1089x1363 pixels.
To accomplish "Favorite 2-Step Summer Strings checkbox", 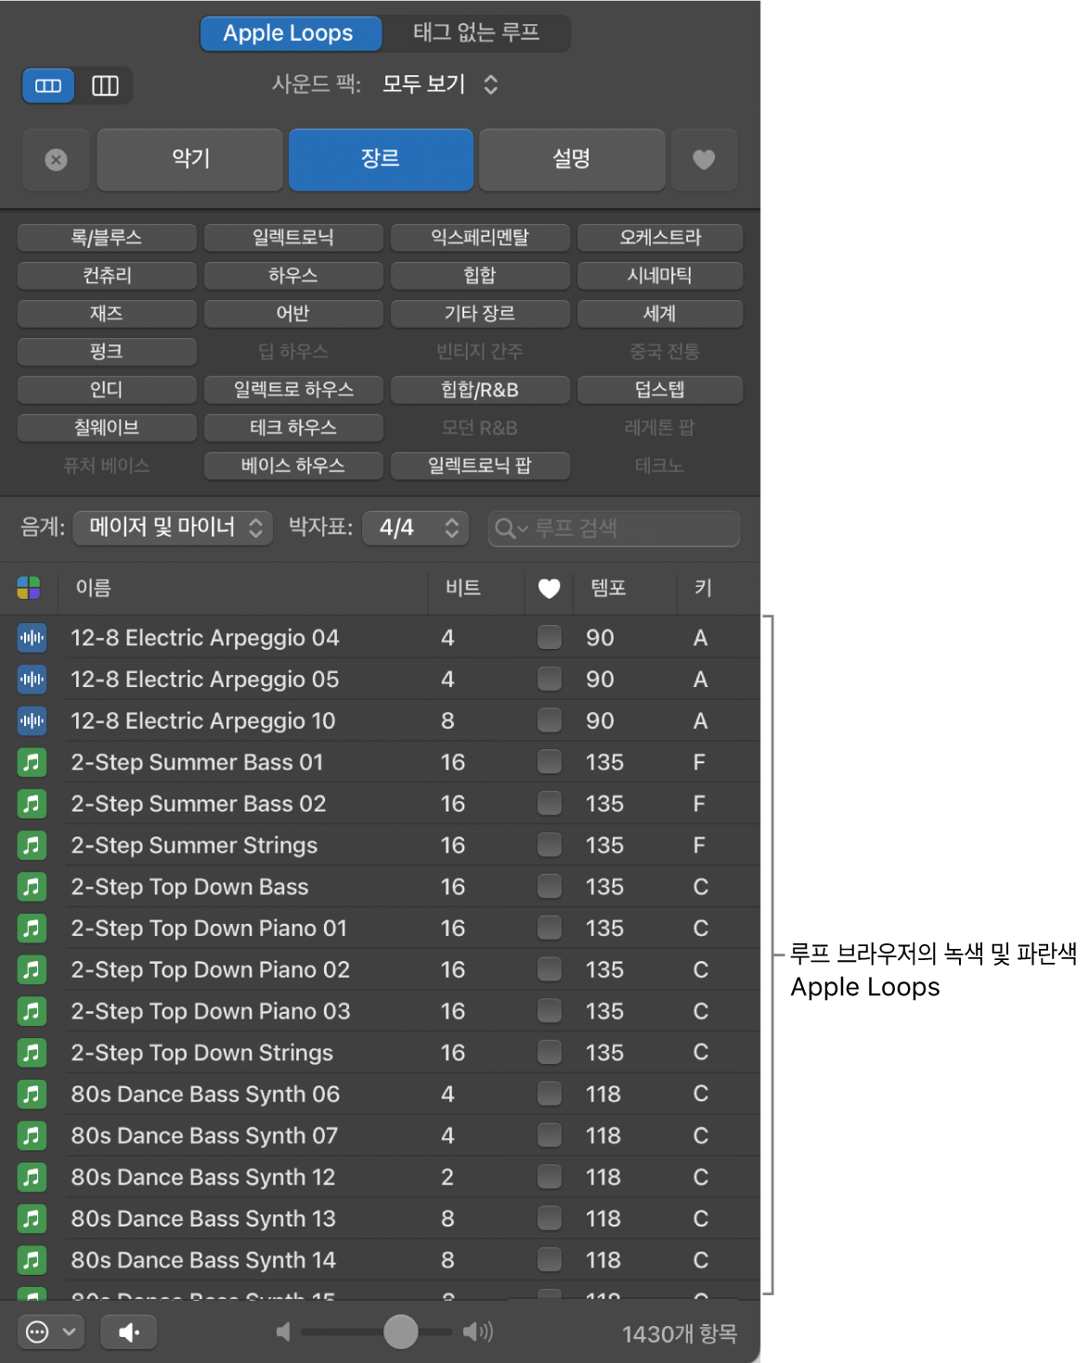I will (550, 845).
